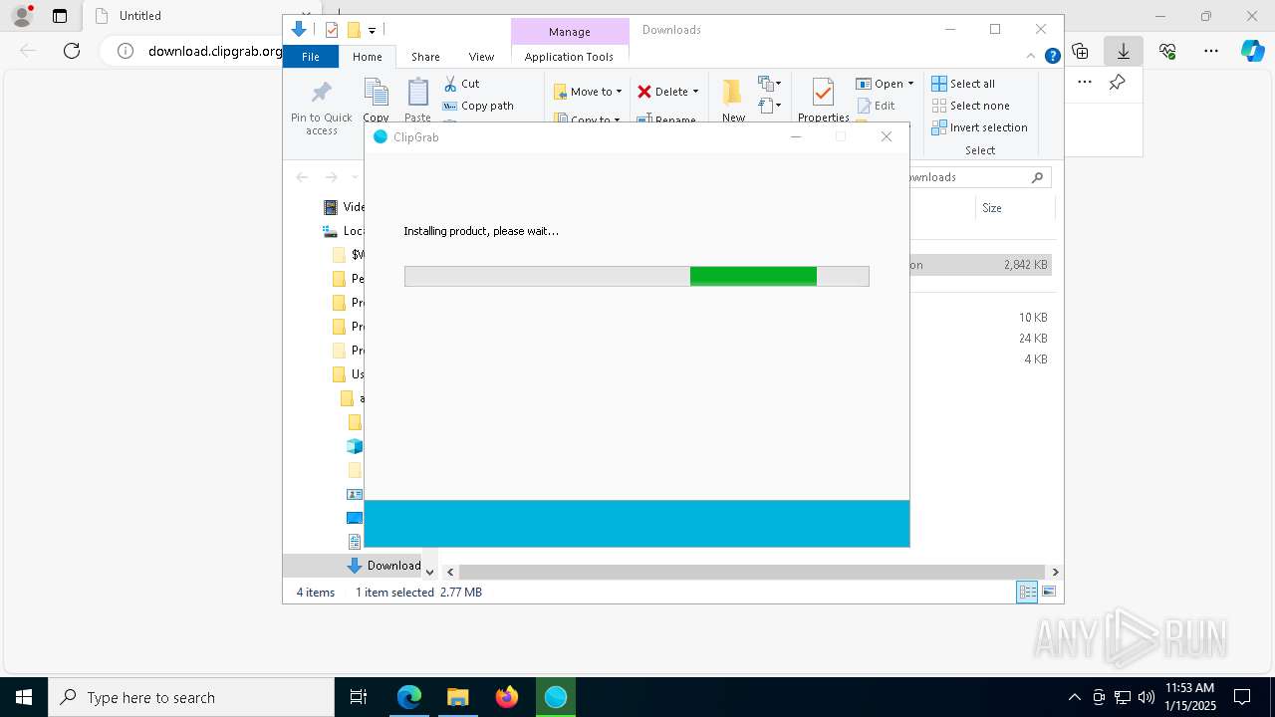
Task: Click the downloads panel more options ellipsis
Action: [x=1085, y=83]
